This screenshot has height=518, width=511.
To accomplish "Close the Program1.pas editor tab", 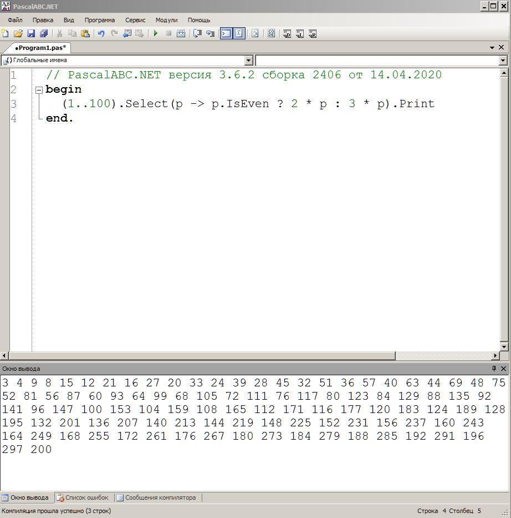I will click(502, 47).
